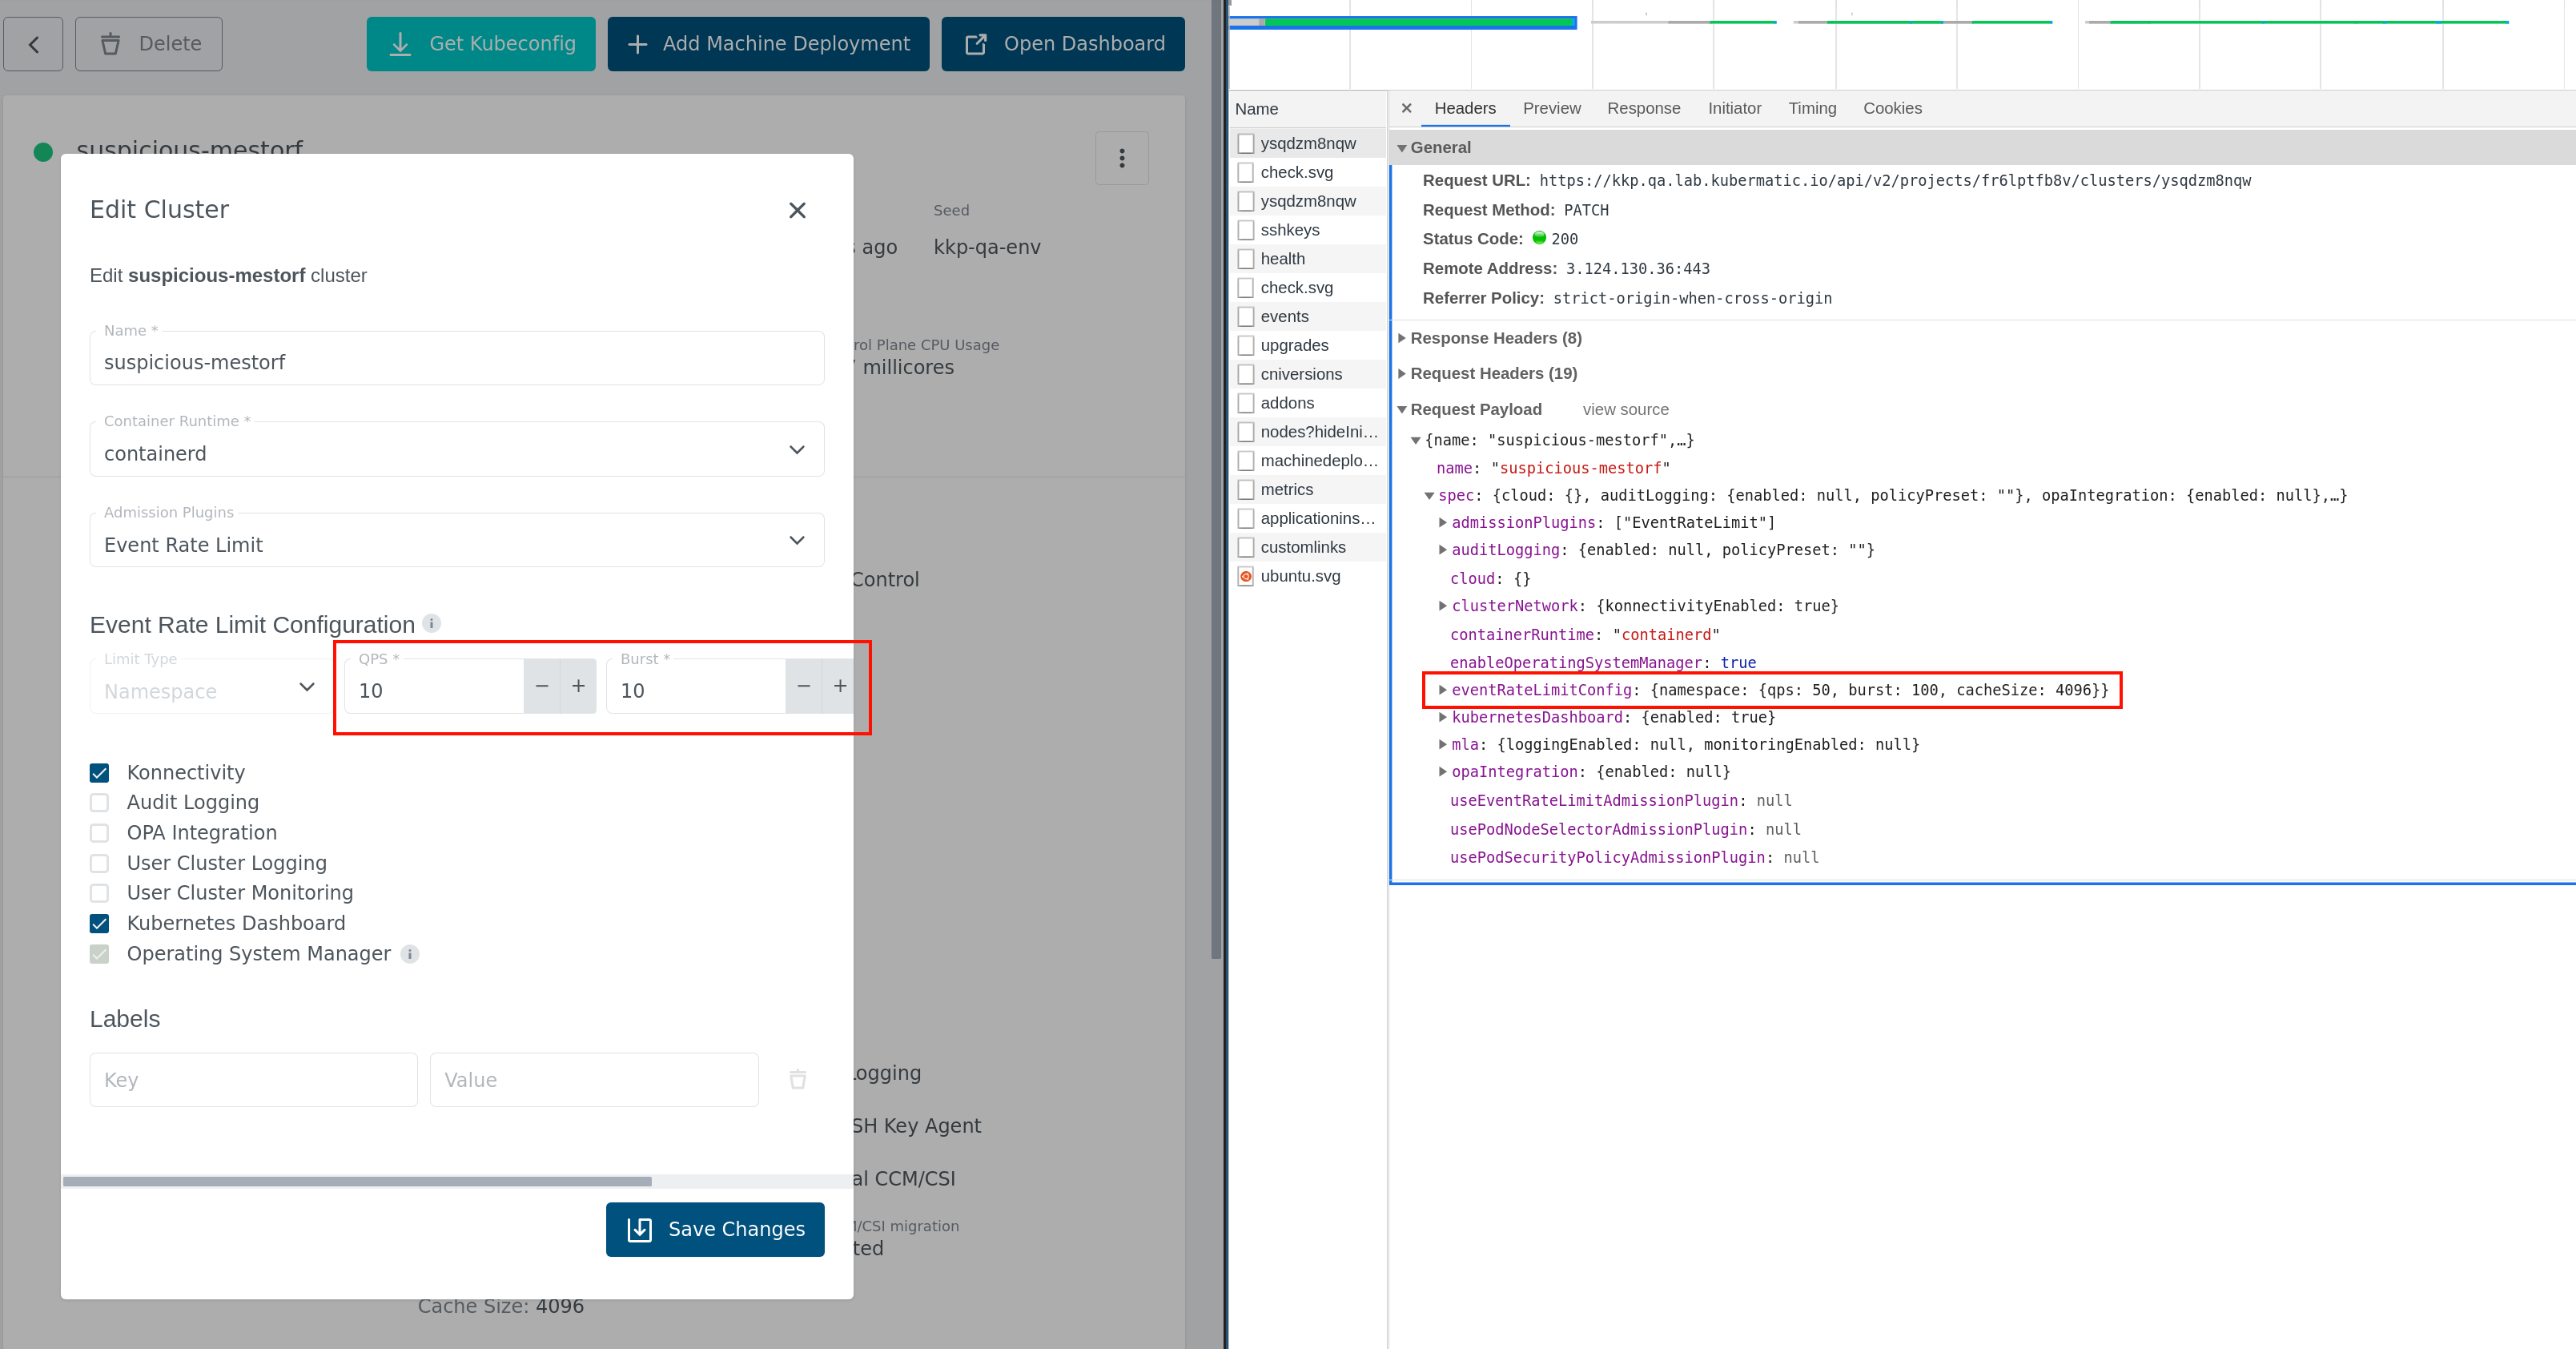This screenshot has height=1349, width=2576.
Task: Enable the OPA Integration checkbox
Action: 99,832
